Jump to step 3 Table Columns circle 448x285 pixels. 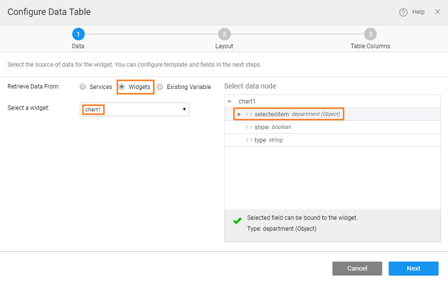click(x=370, y=34)
